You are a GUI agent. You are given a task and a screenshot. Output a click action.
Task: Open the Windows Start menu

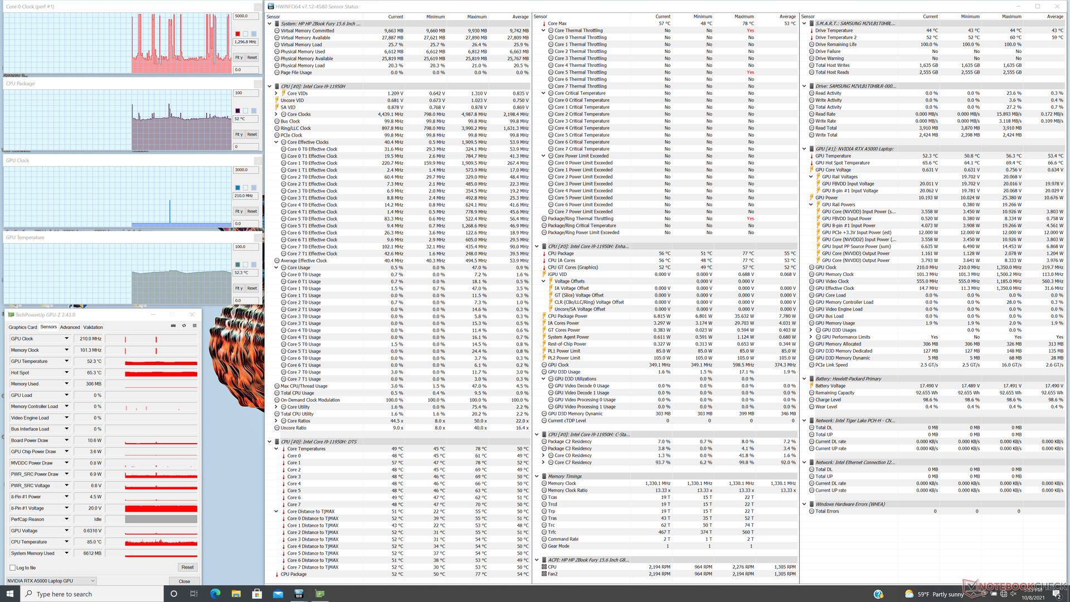coord(9,594)
